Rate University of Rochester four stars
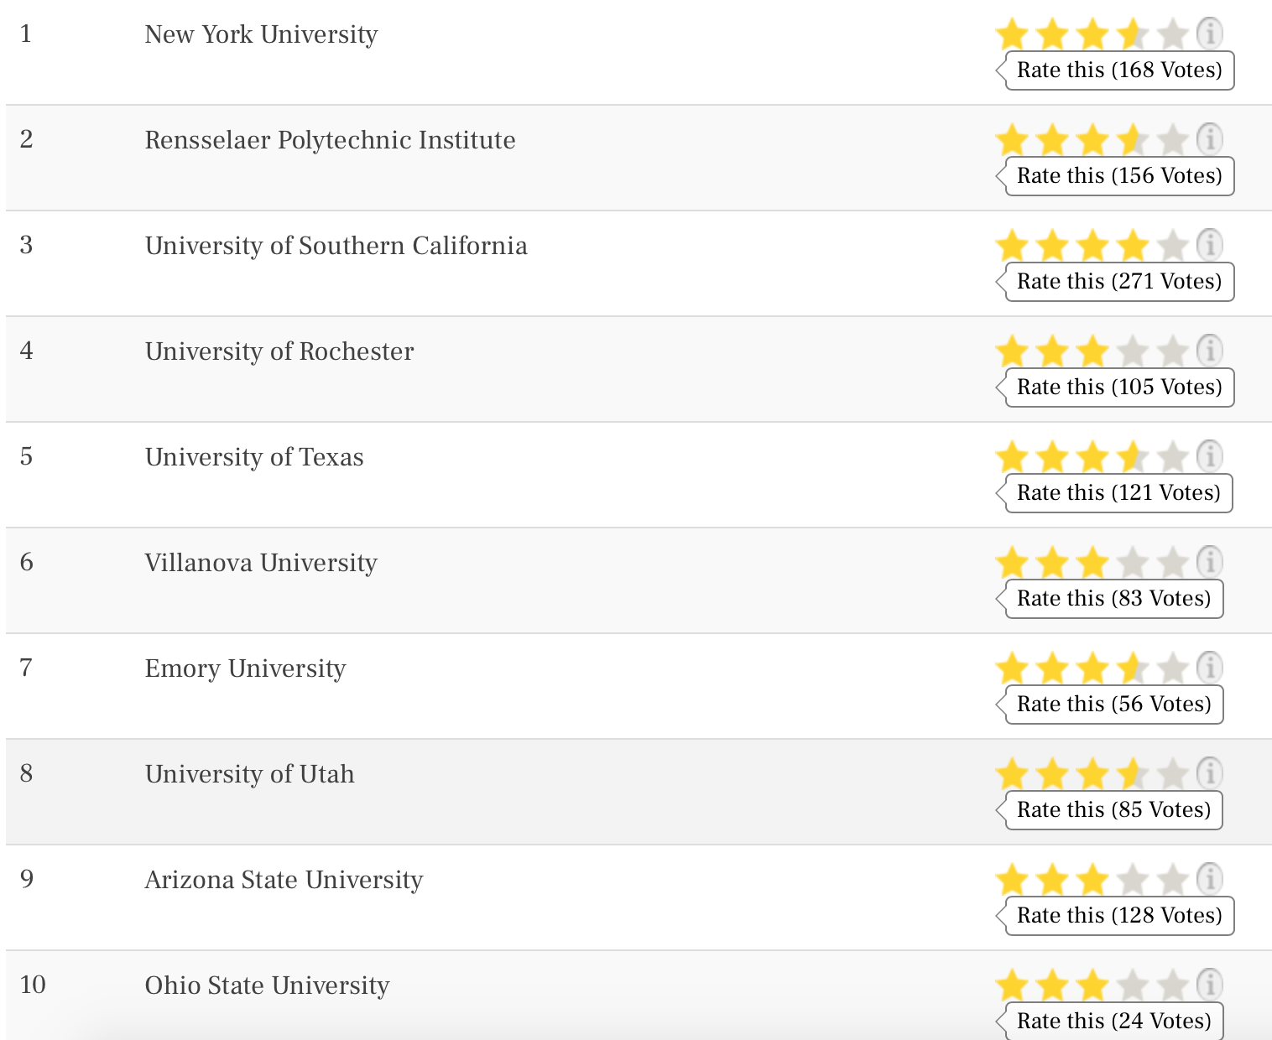 [x=1133, y=352]
